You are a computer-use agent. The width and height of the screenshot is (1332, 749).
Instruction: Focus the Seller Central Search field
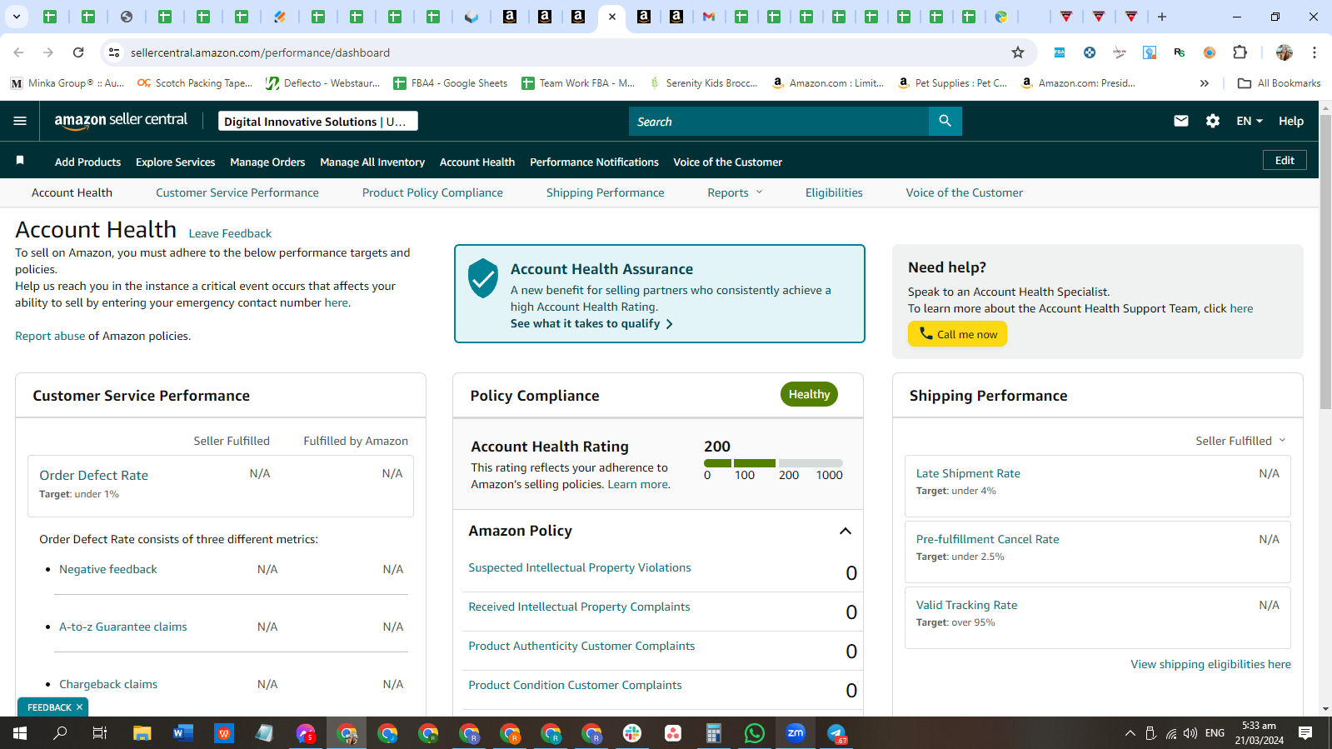[779, 121]
